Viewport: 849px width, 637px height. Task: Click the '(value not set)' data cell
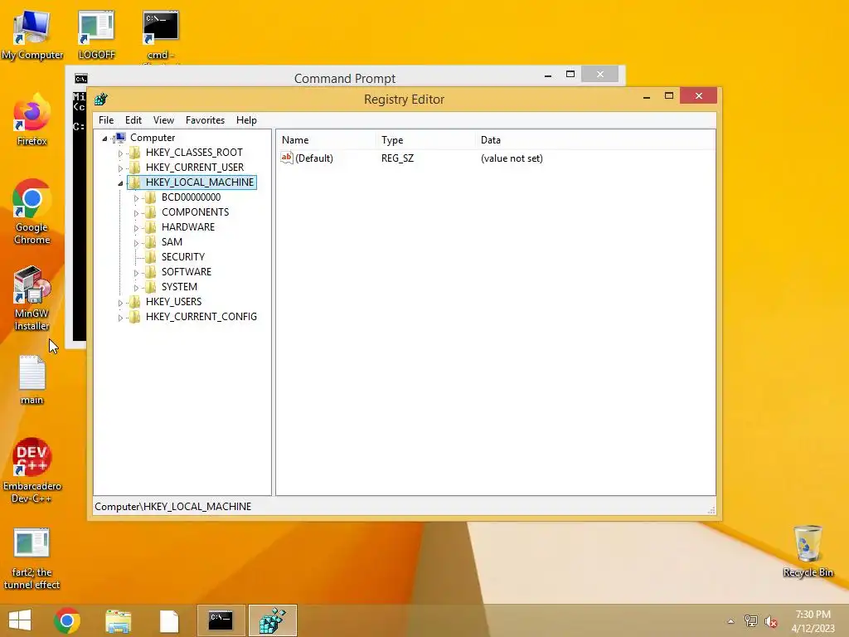512,158
